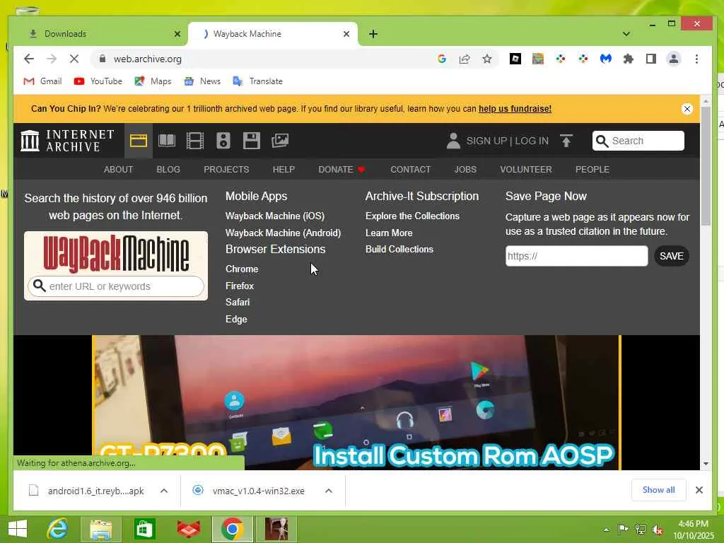Click Show all downloads button
Image resolution: width=724 pixels, height=543 pixels.
(x=658, y=490)
